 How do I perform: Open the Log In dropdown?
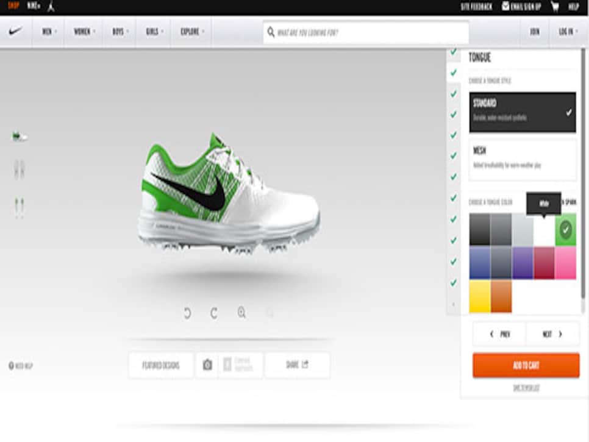coord(568,32)
